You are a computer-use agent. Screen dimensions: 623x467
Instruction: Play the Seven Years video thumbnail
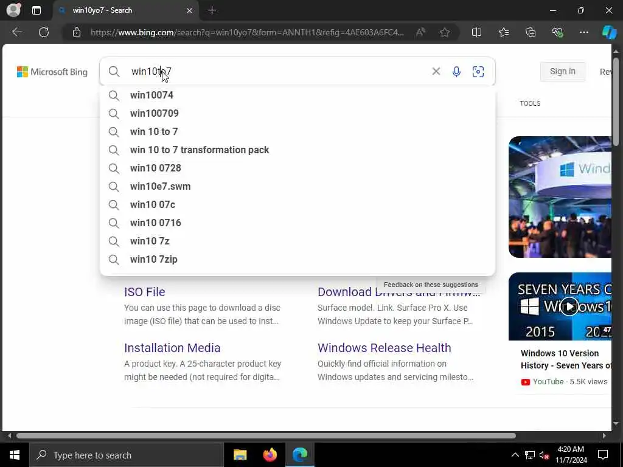click(x=560, y=306)
